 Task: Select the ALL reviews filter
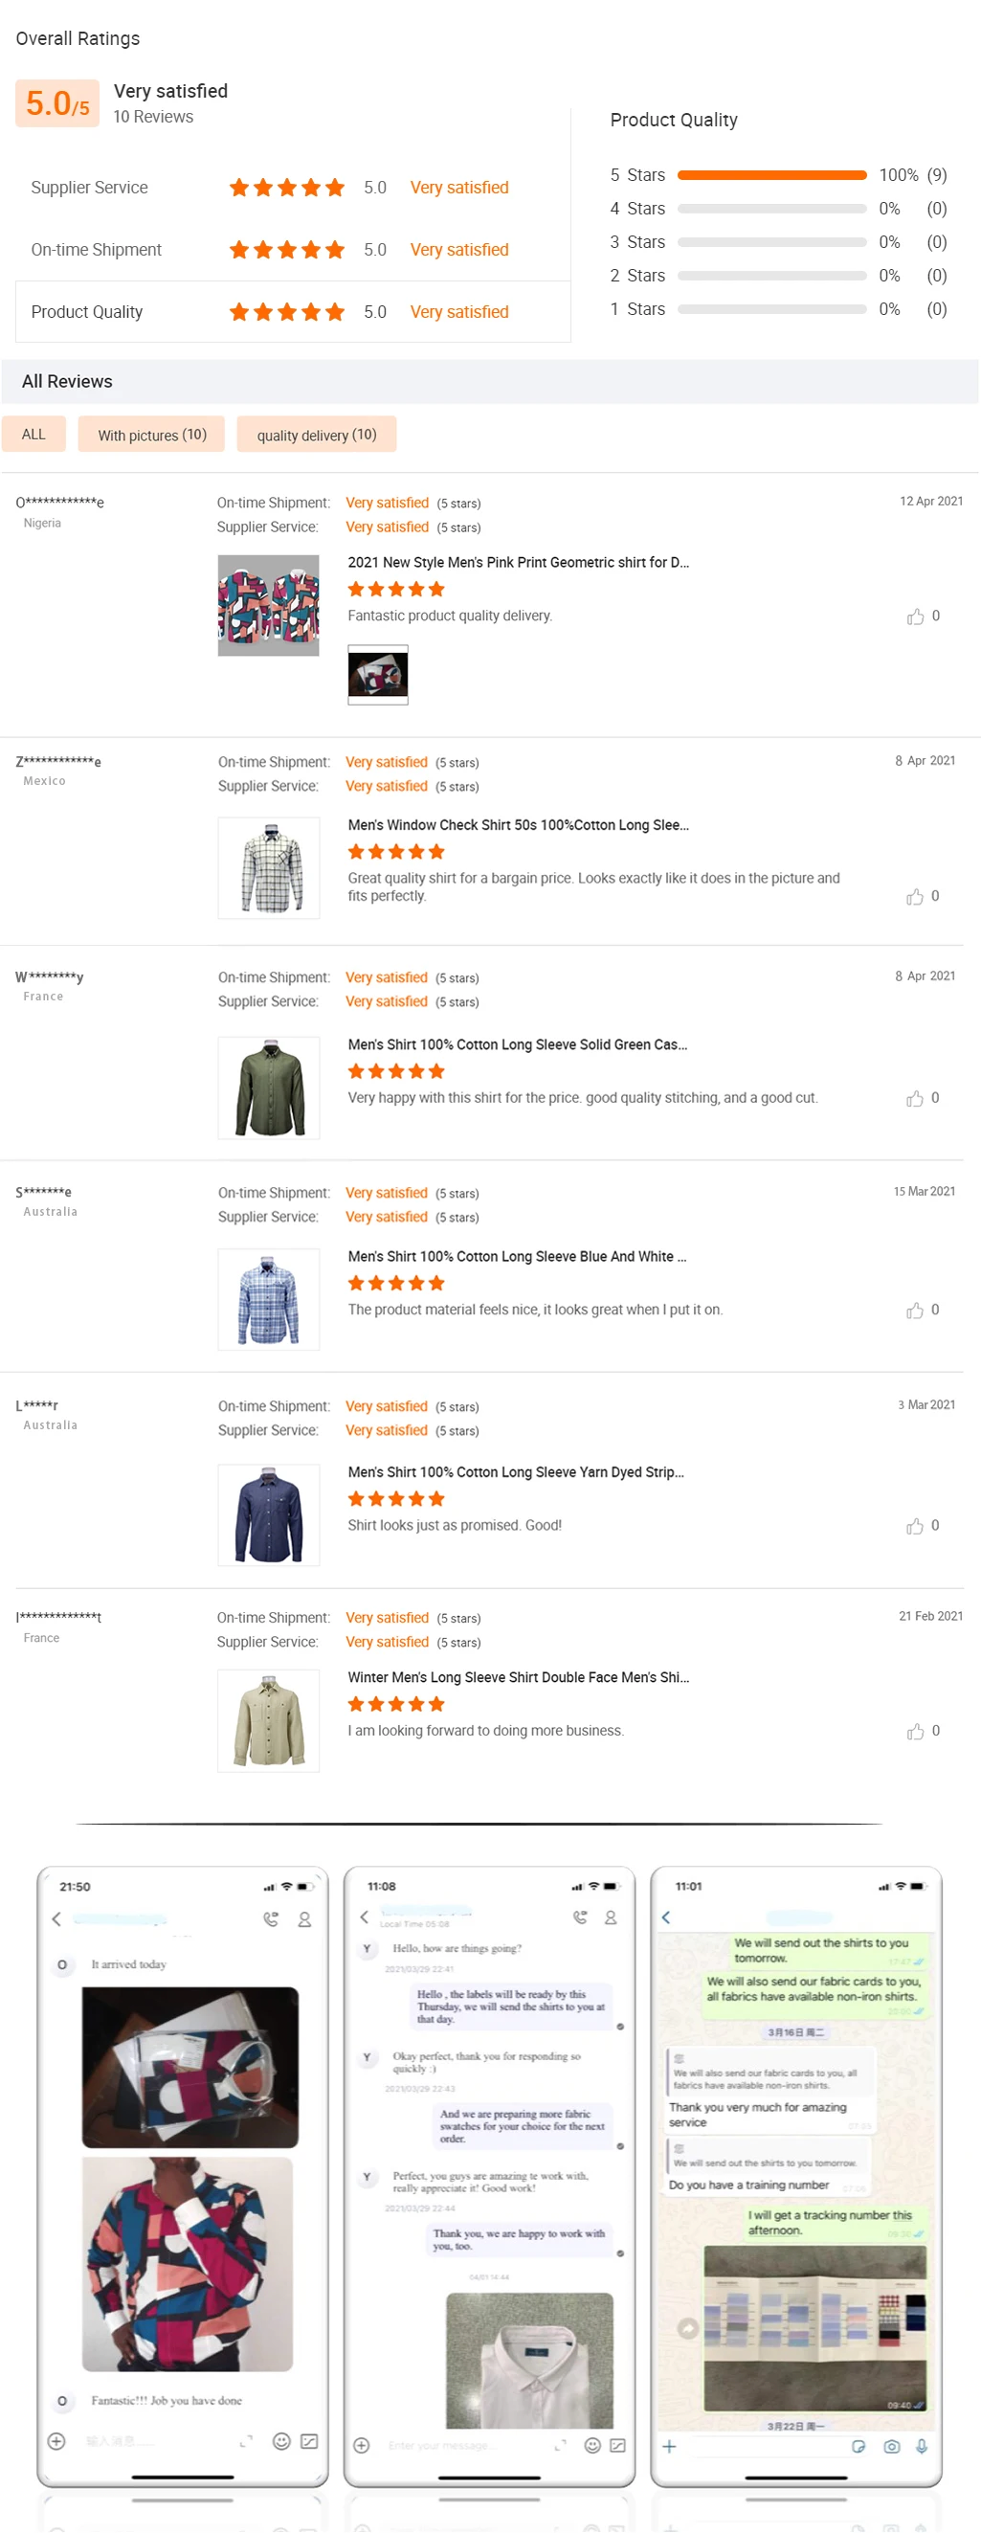33,435
